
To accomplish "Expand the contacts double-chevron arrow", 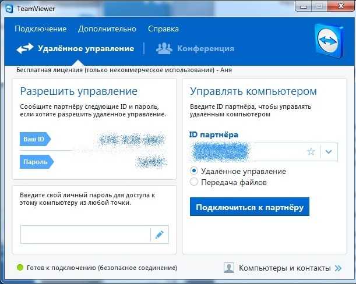I will pos(338,268).
